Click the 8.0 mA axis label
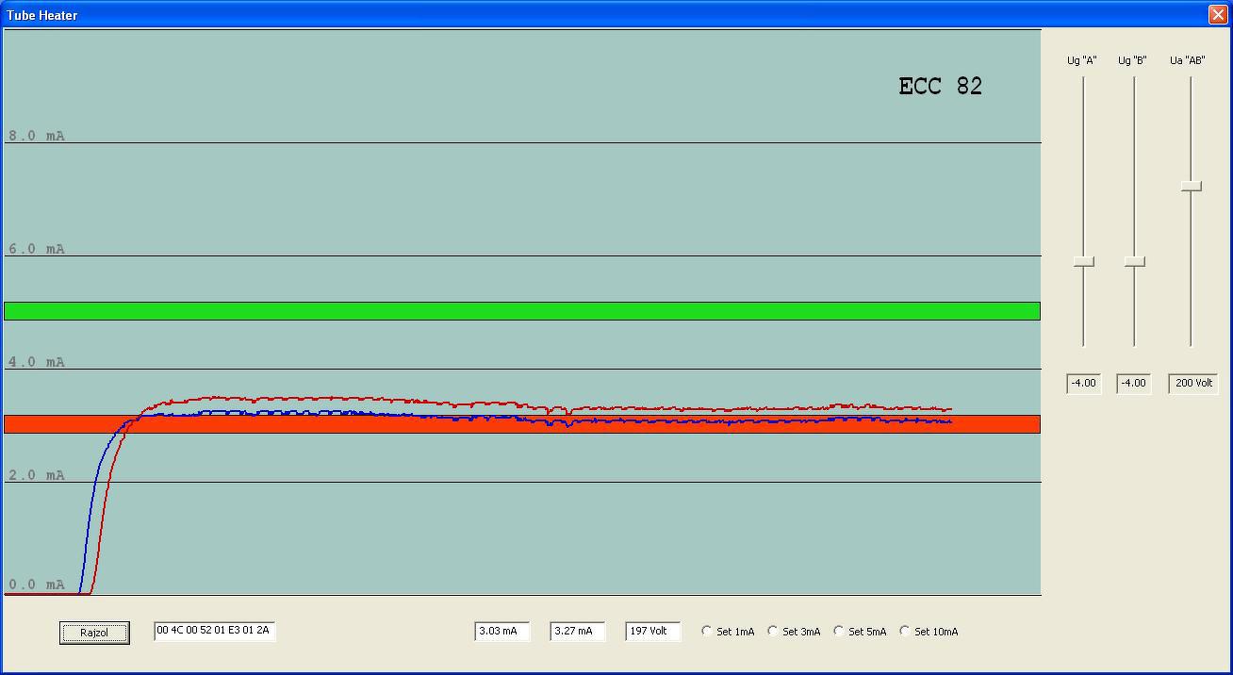 (37, 136)
